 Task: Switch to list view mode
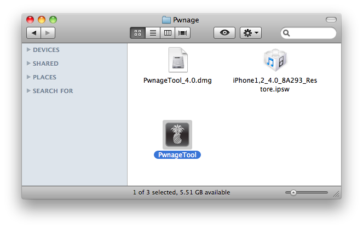(x=153, y=33)
